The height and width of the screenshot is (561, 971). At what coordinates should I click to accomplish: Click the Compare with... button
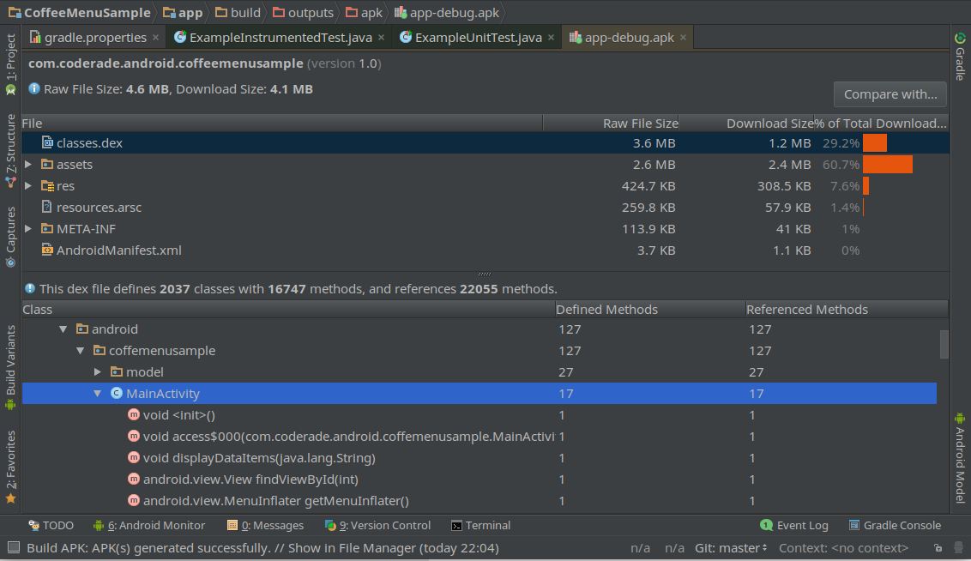point(890,94)
